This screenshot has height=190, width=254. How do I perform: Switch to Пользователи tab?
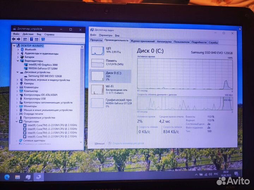(x=181, y=42)
